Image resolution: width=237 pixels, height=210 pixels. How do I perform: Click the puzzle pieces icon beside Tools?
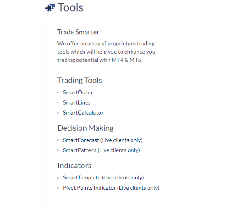50,7
